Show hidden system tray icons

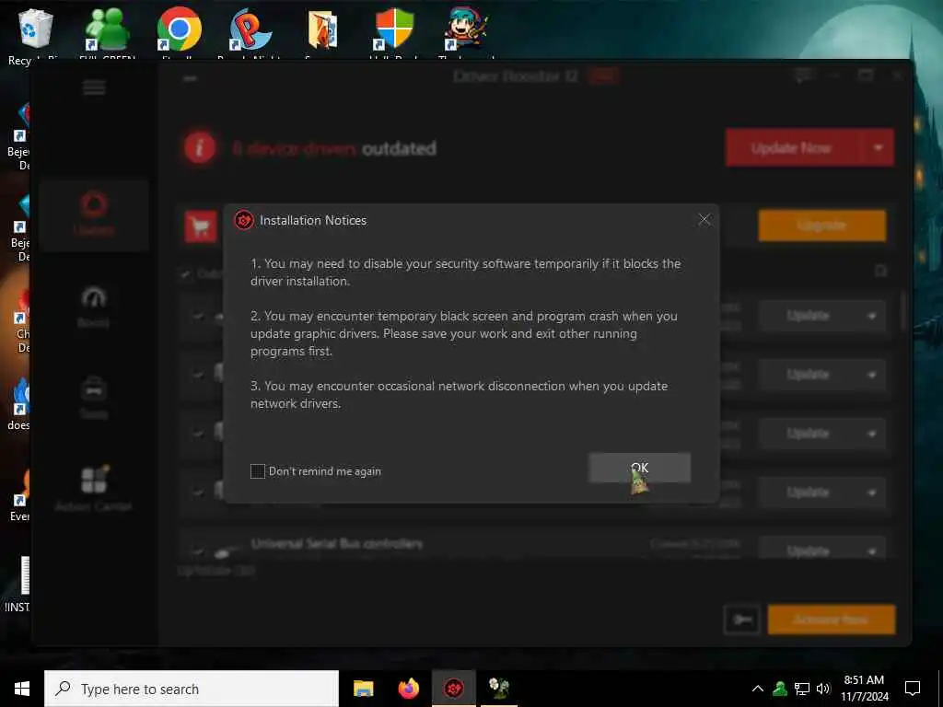758,689
